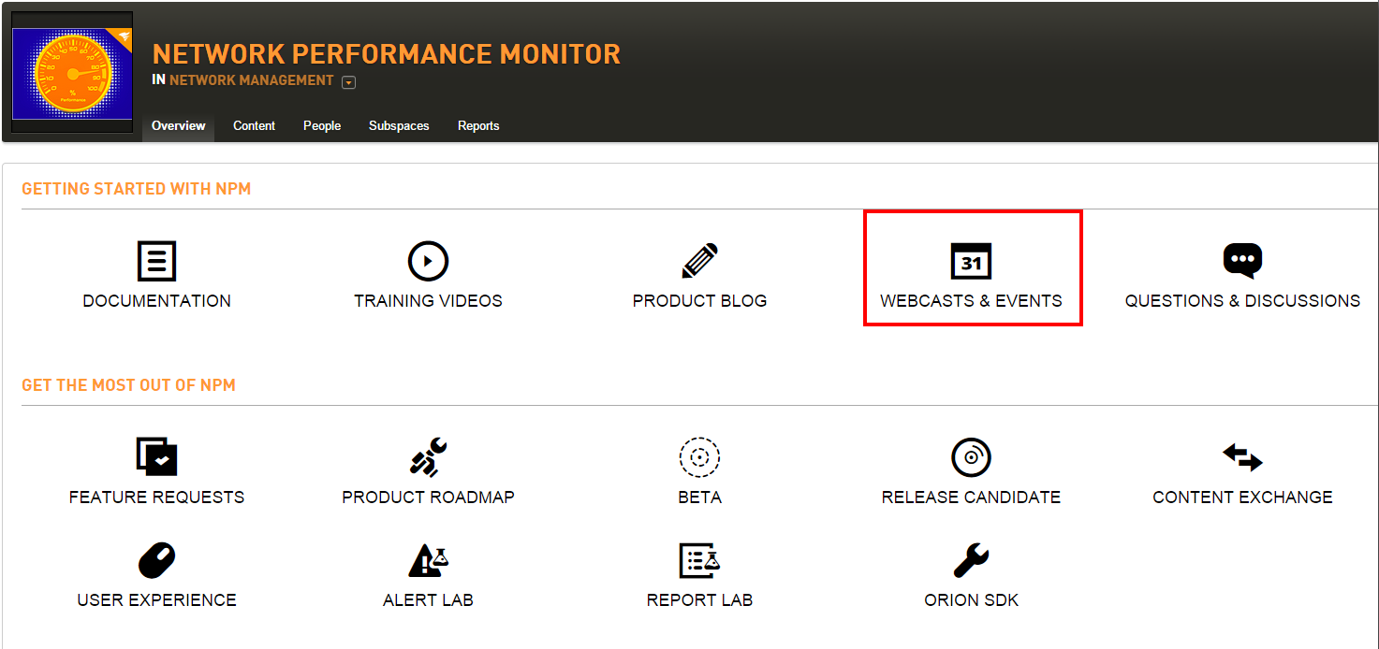Select the Product Blog pencil icon
The image size is (1379, 649).
[699, 261]
